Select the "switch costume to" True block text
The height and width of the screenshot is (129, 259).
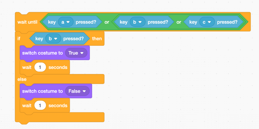click(x=42, y=53)
